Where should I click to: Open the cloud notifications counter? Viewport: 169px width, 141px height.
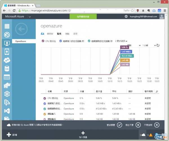(x=143, y=135)
